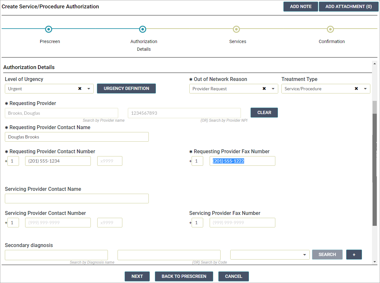Clear the Level of Urgency selection

pyautogui.click(x=80, y=89)
